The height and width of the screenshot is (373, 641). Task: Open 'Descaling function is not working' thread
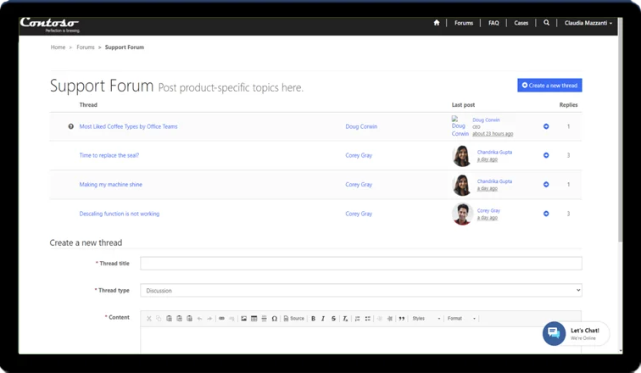119,214
